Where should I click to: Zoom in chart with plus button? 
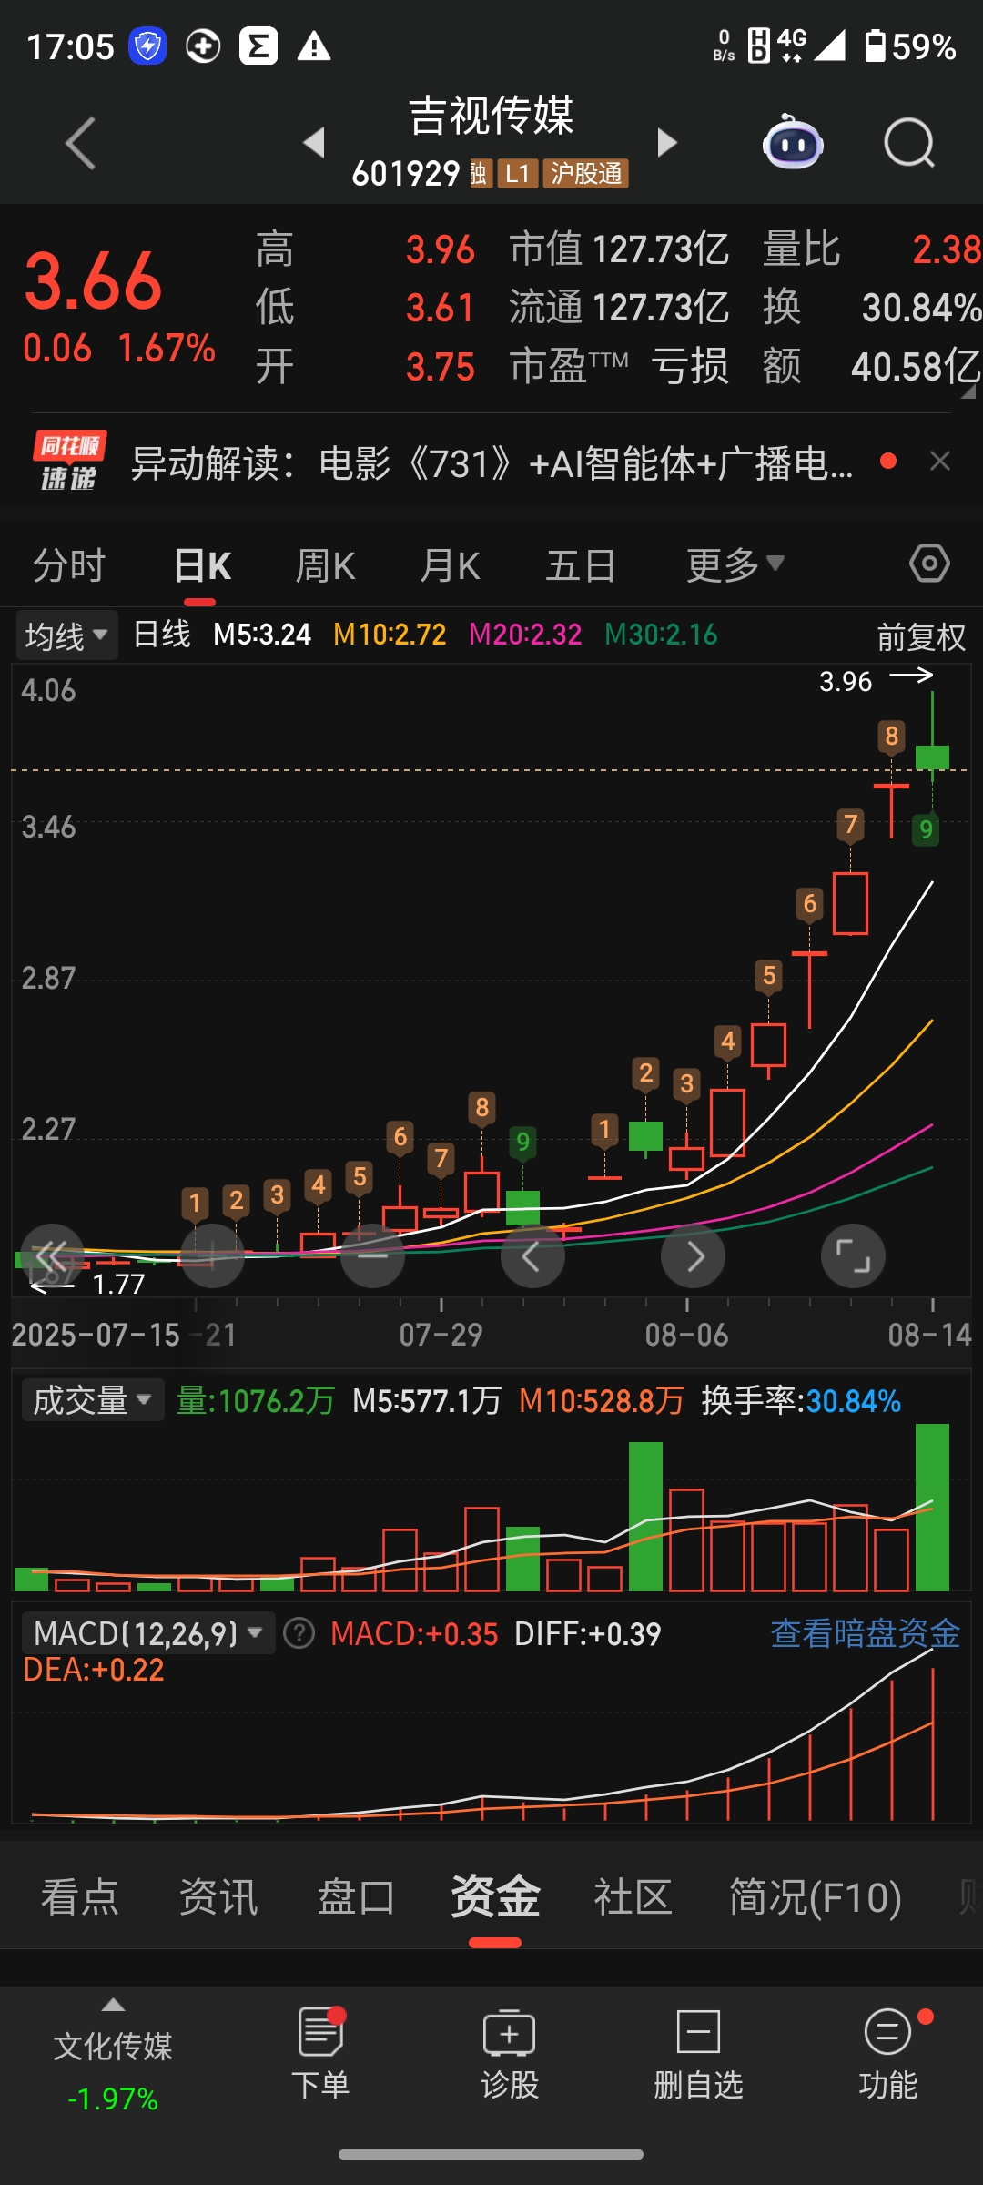tap(212, 1256)
